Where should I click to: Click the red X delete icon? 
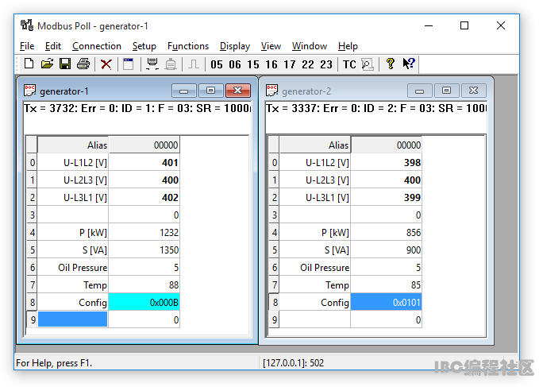click(x=106, y=64)
